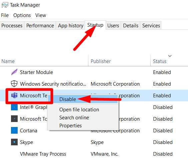Select the Starter Module feather icon
188x160 pixels.
[x=14, y=72]
